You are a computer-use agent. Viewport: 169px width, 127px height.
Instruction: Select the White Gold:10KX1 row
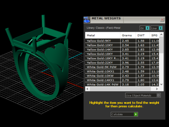click(122, 71)
